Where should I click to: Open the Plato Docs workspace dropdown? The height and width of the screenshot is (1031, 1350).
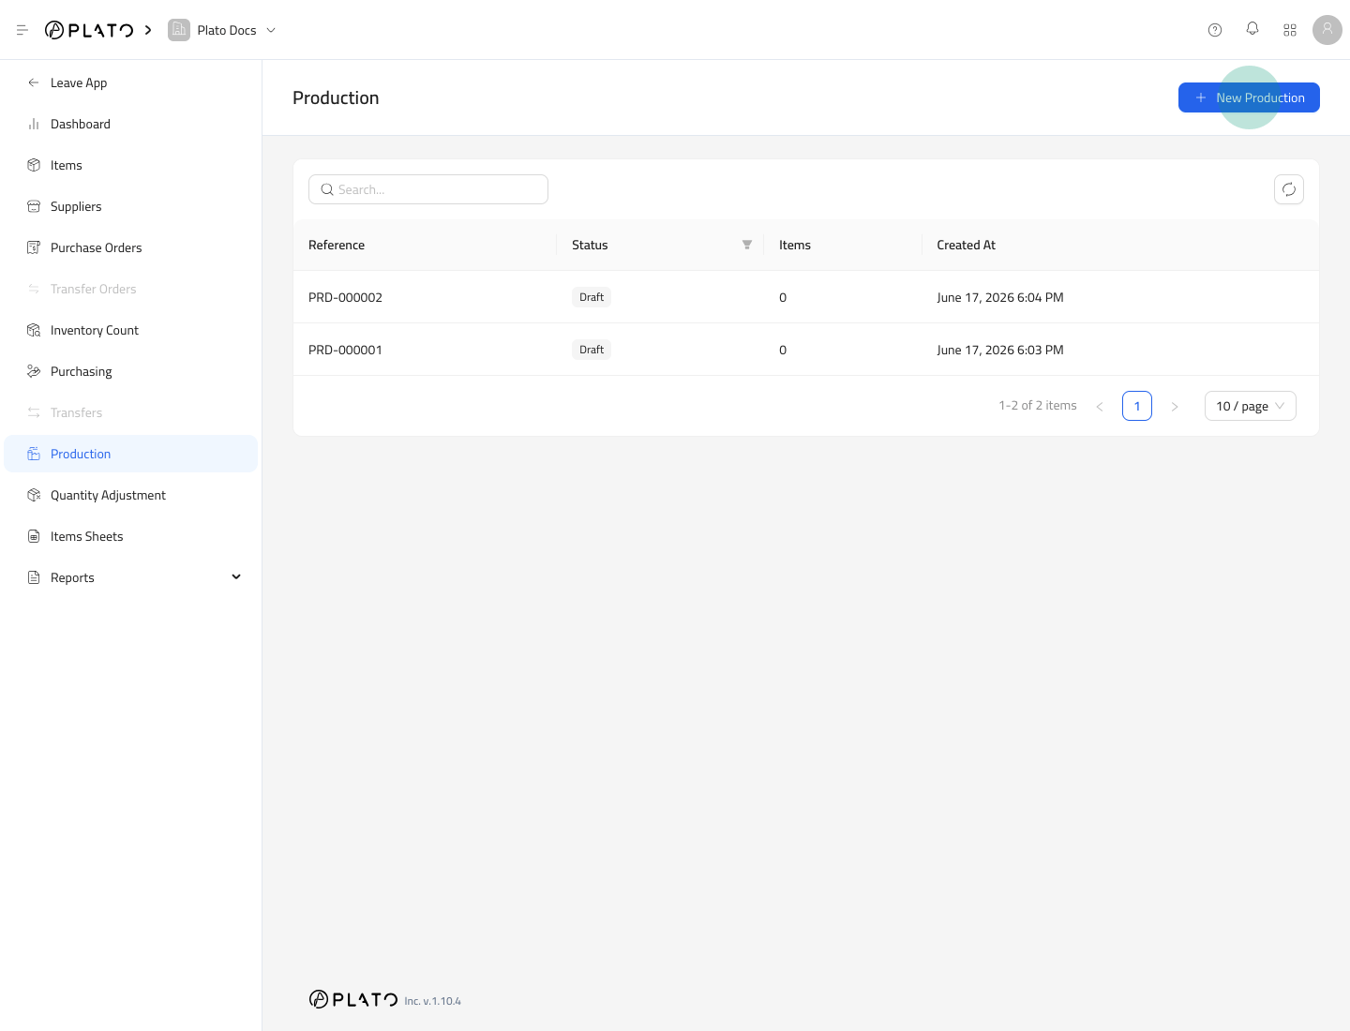(x=223, y=30)
